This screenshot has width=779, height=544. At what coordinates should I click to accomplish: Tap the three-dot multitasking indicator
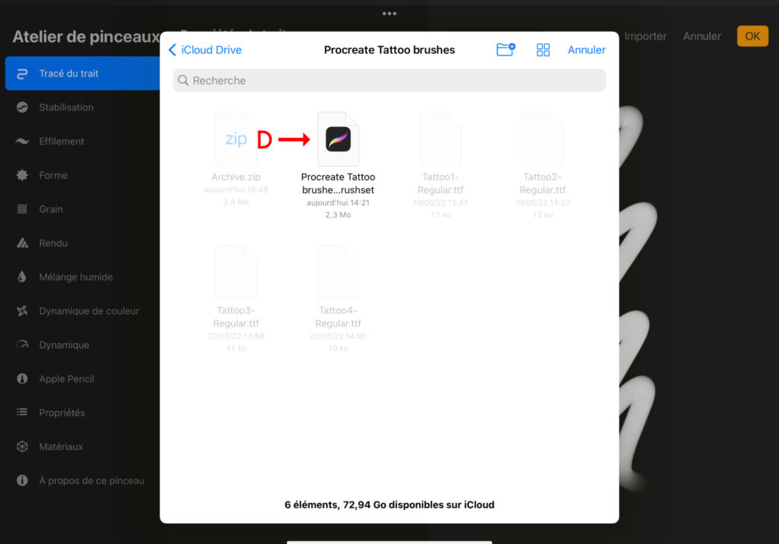pyautogui.click(x=389, y=14)
